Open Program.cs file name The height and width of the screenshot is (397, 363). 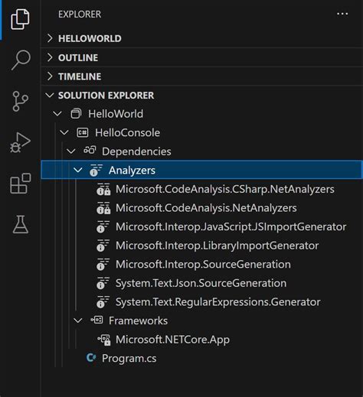pos(129,359)
